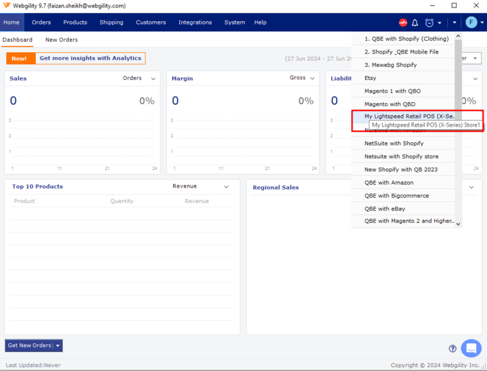Open the System menu

point(235,22)
